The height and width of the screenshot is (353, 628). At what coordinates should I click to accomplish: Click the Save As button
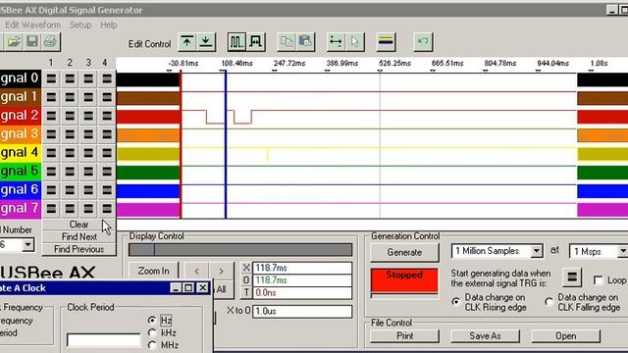coord(485,335)
